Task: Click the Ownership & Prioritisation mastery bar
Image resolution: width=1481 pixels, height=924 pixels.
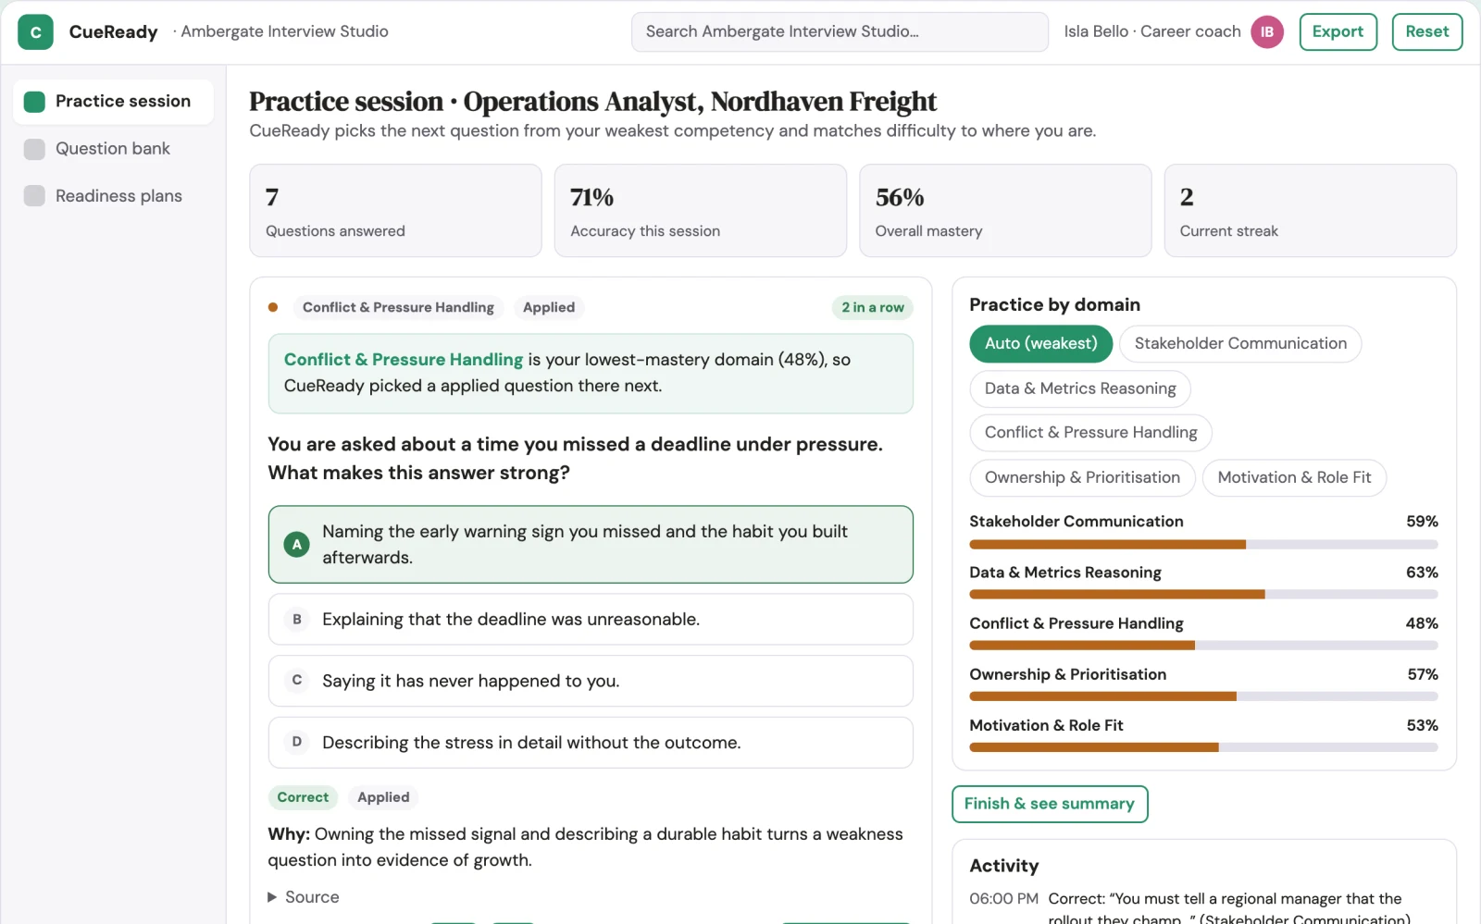Action: click(x=1203, y=696)
